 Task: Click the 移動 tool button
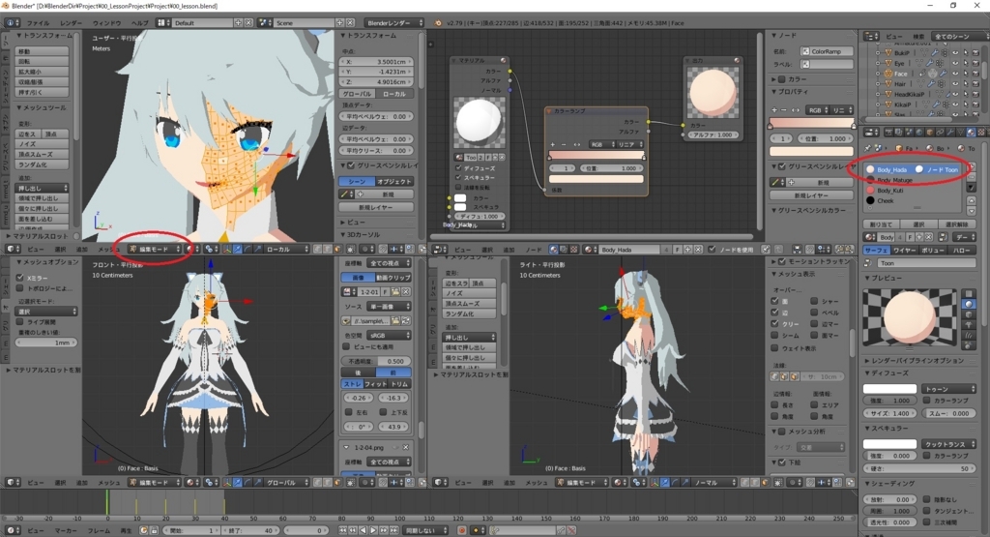[42, 51]
